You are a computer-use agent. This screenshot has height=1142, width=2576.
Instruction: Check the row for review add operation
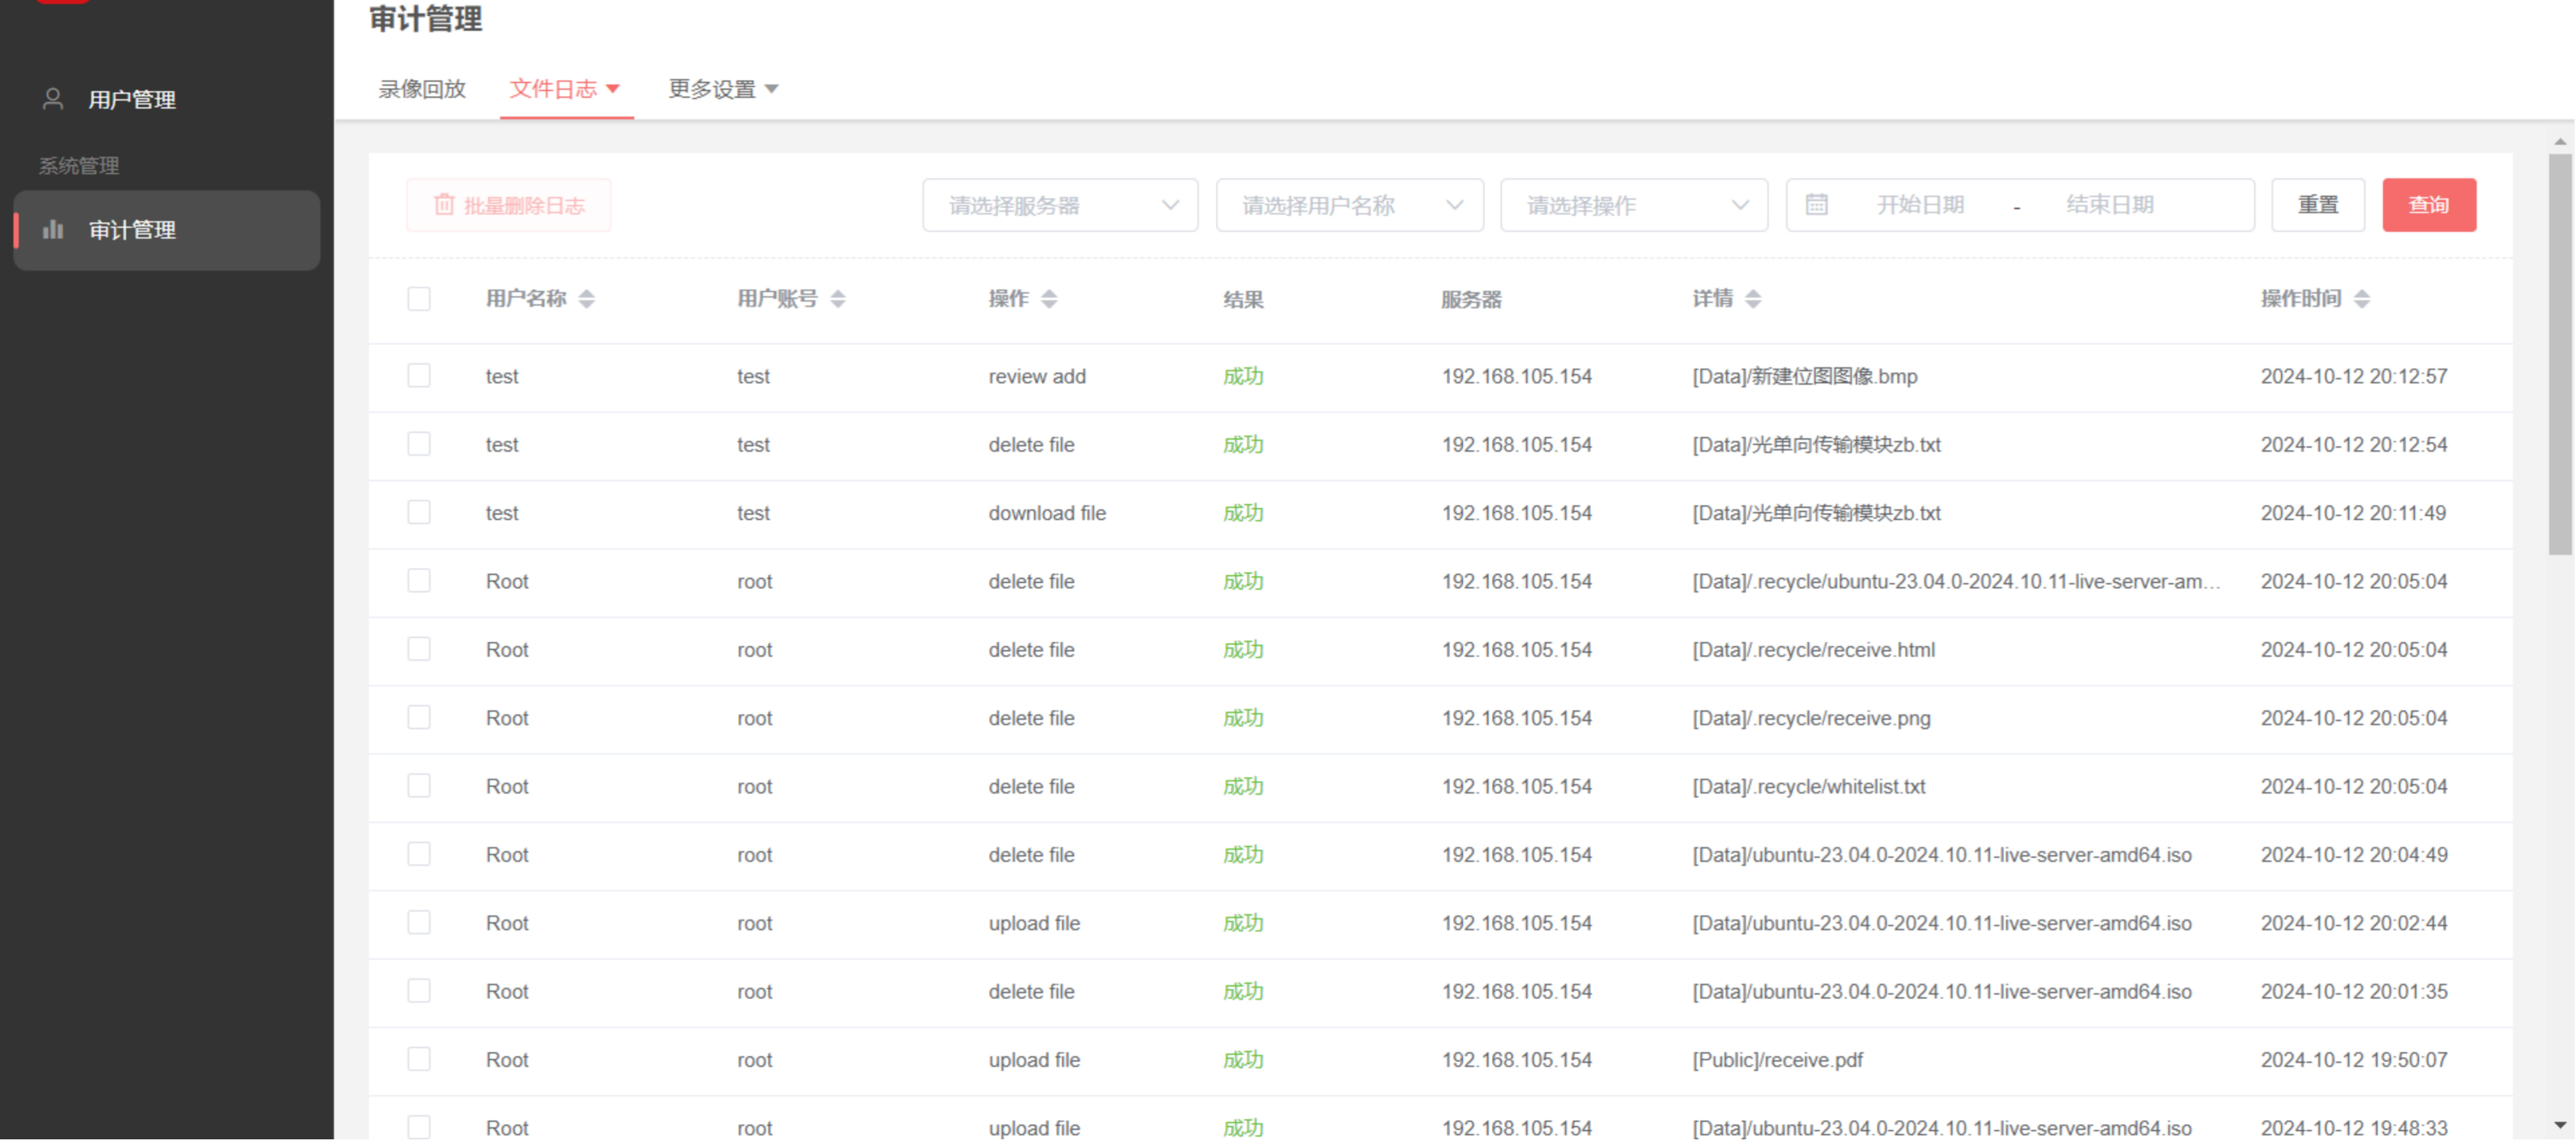pos(419,376)
